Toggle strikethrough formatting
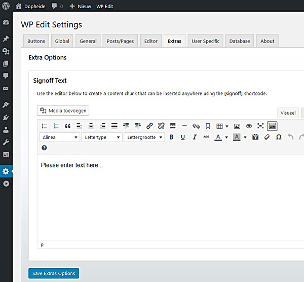 pos(206,137)
